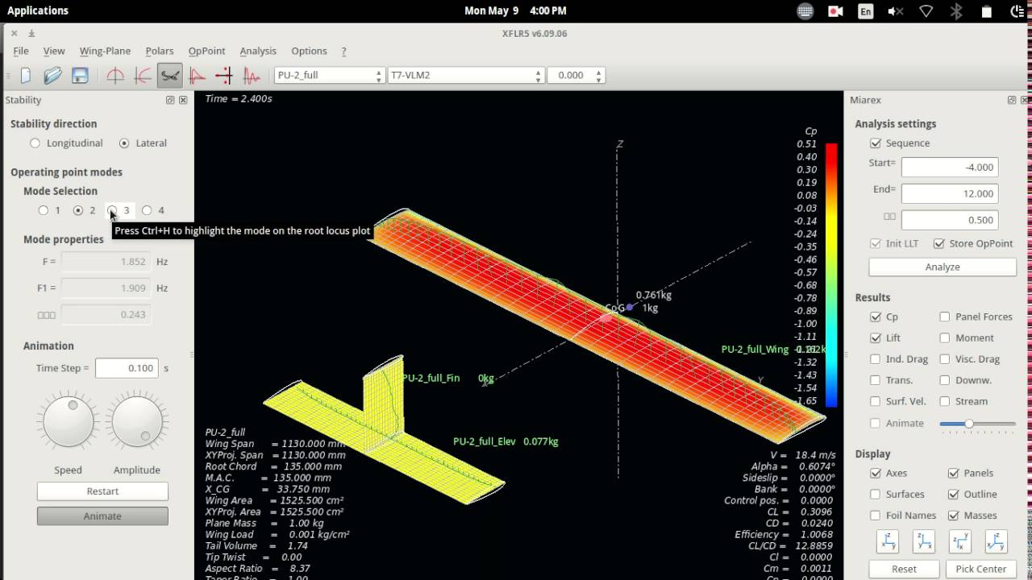Enable Ind. Drag checkbox
The height and width of the screenshot is (580, 1032).
coord(876,359)
